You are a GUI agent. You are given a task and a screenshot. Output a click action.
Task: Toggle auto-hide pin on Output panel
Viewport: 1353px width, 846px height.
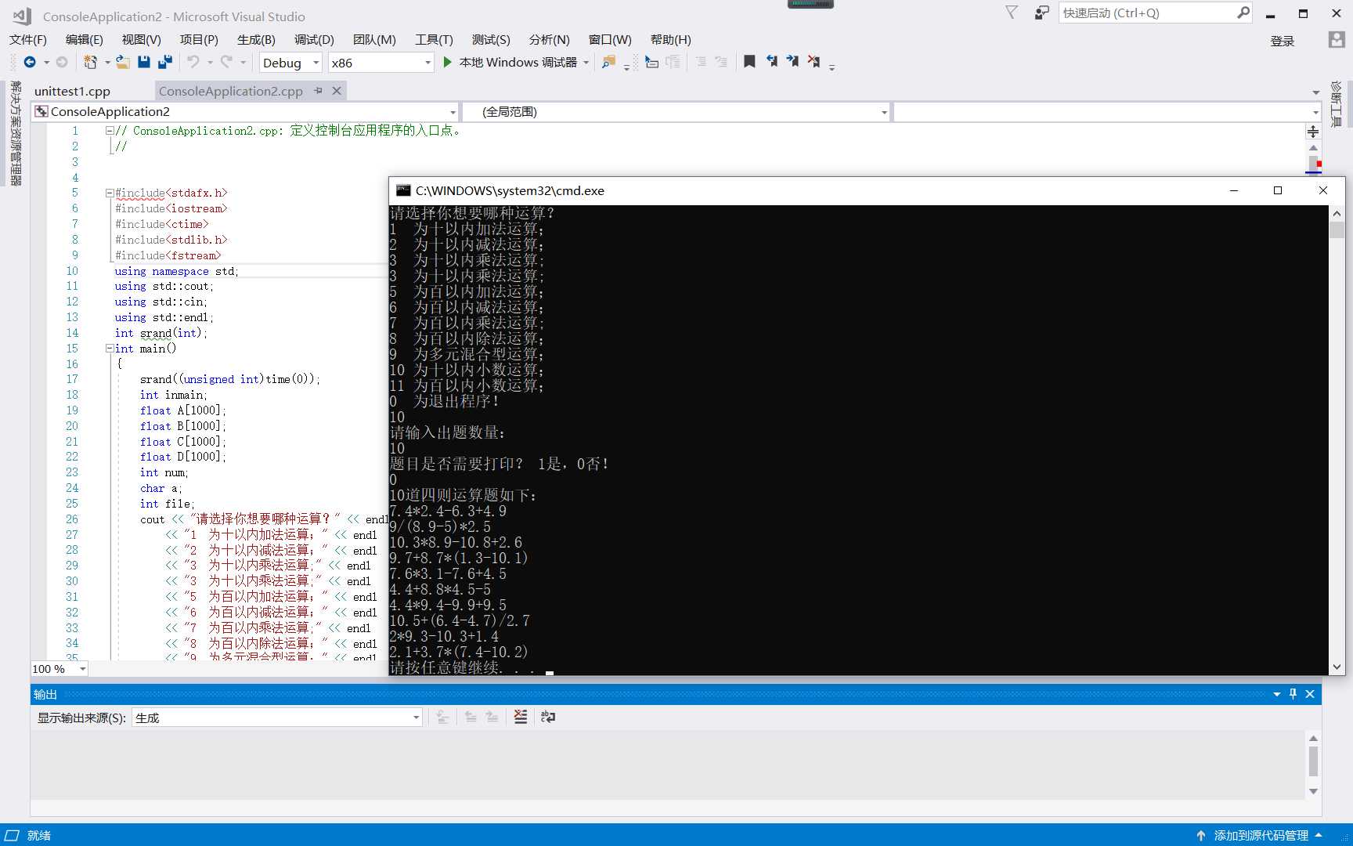[1293, 694]
